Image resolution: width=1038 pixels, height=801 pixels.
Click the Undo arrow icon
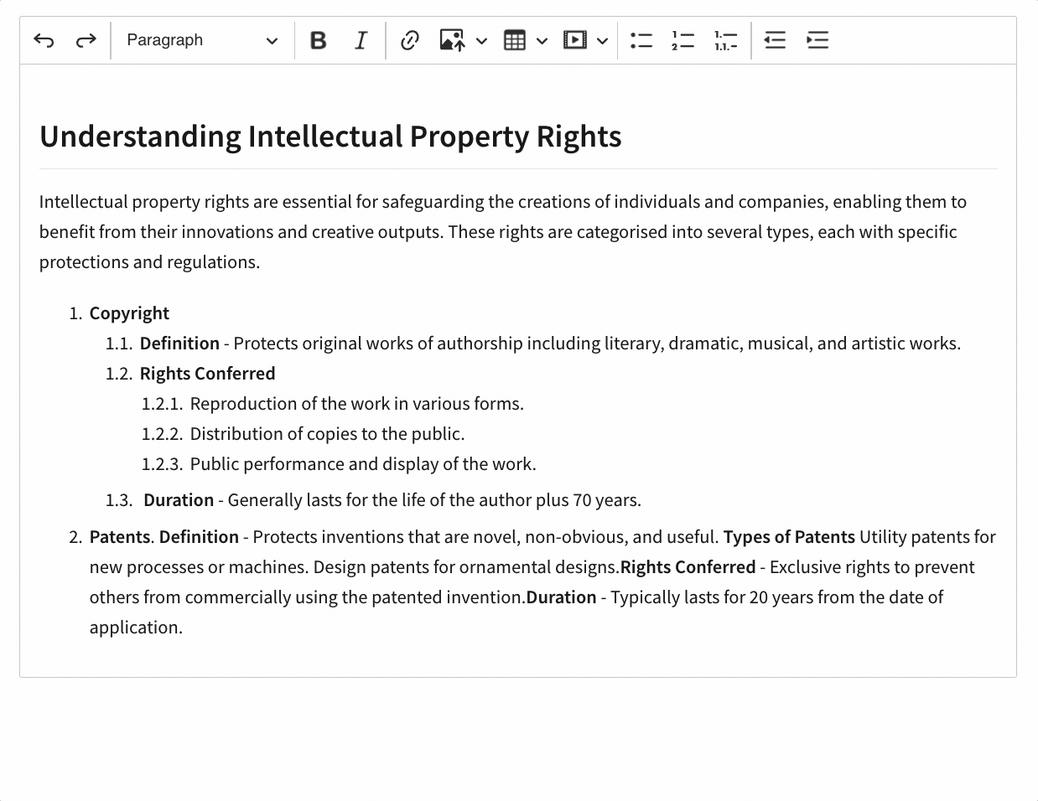pyautogui.click(x=44, y=40)
